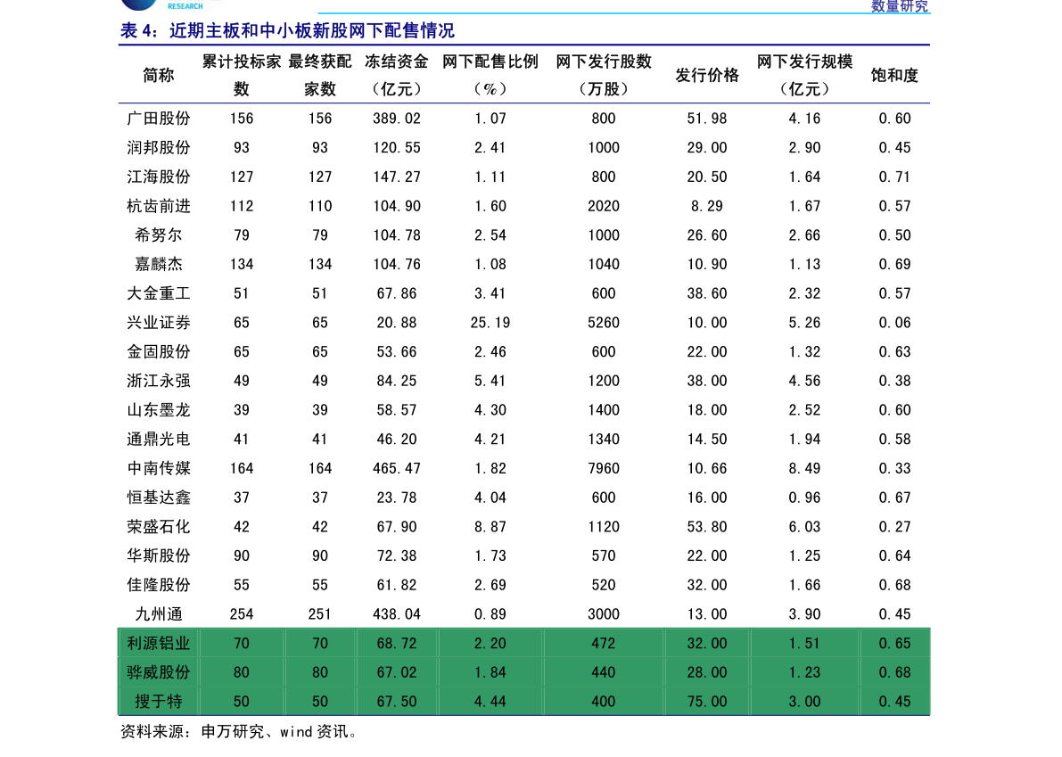Click allotted count 110 for 杭齿前进
Image resolution: width=1062 pixels, height=757 pixels.
tap(320, 206)
